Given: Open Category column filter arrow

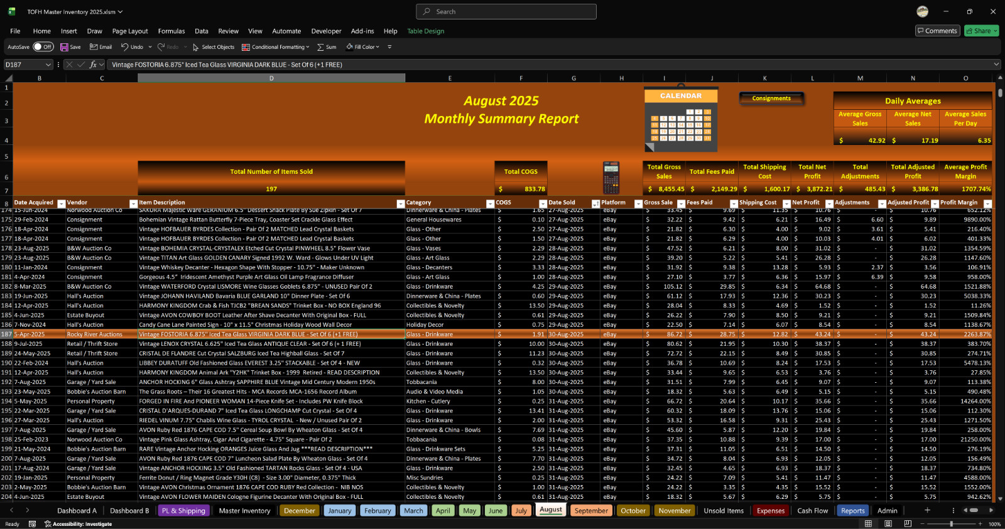Looking at the screenshot, I should pos(490,203).
